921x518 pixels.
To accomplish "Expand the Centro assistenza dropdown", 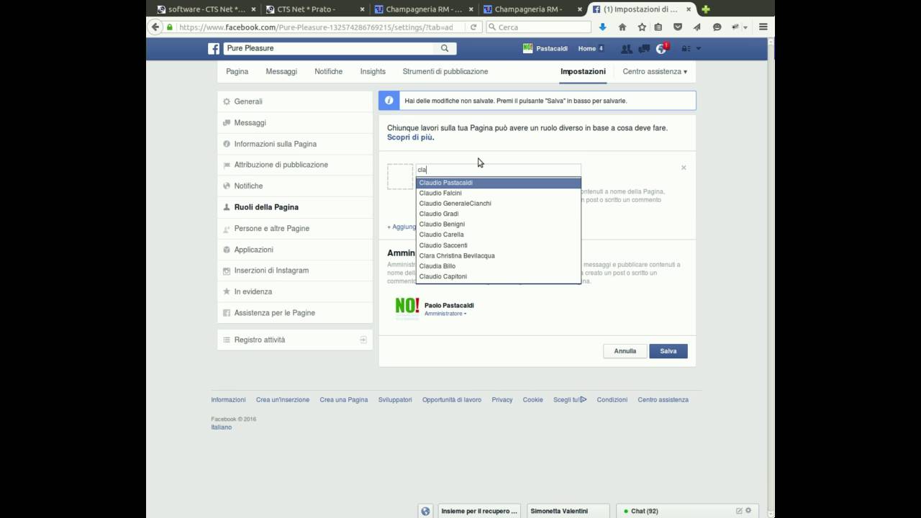I will point(655,71).
